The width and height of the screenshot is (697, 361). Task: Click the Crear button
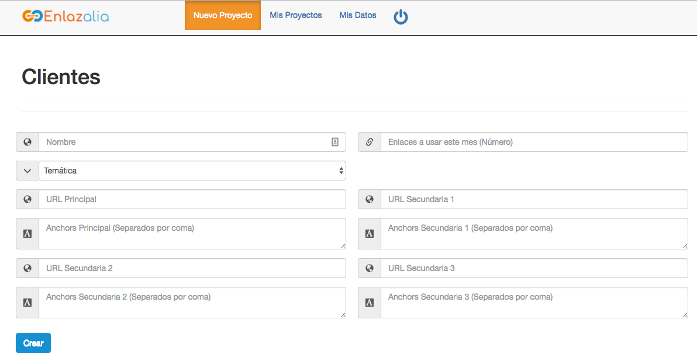point(33,343)
